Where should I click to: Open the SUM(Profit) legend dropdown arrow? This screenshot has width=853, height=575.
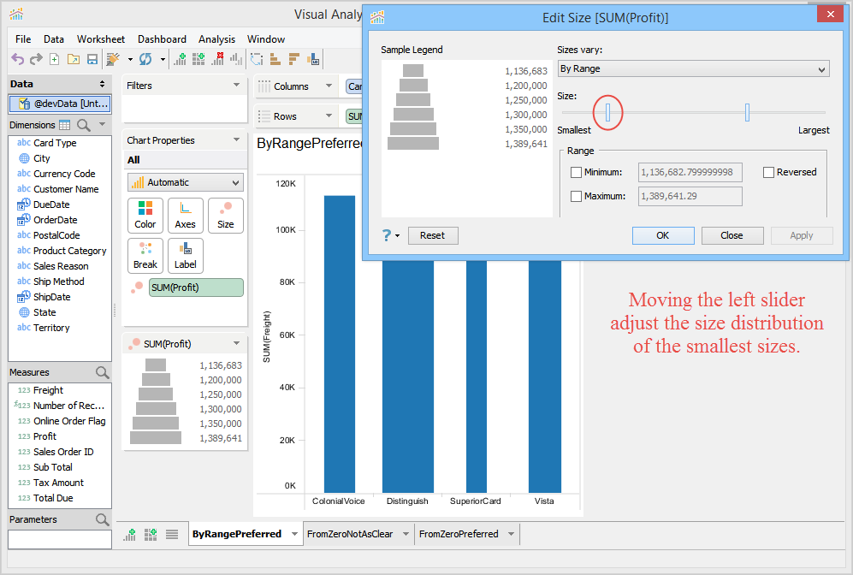click(x=237, y=343)
